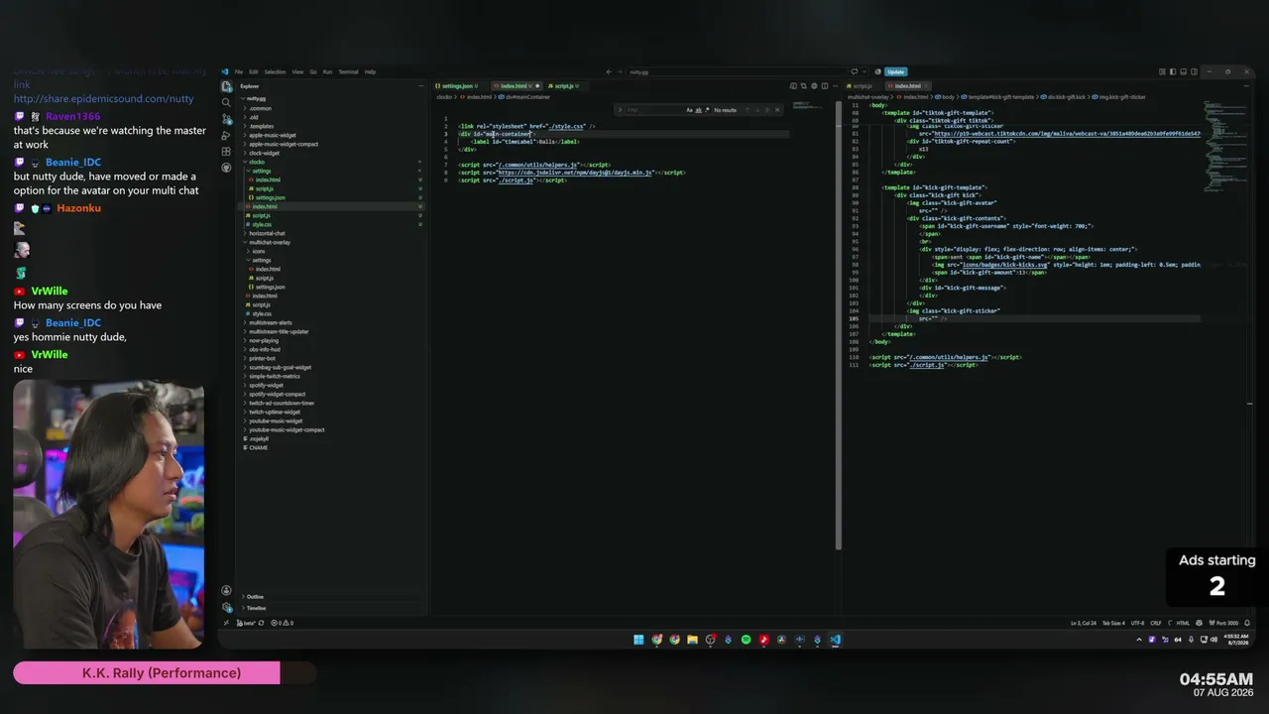1269x714 pixels.
Task: Click the Update button in the title bar
Action: pos(895,71)
